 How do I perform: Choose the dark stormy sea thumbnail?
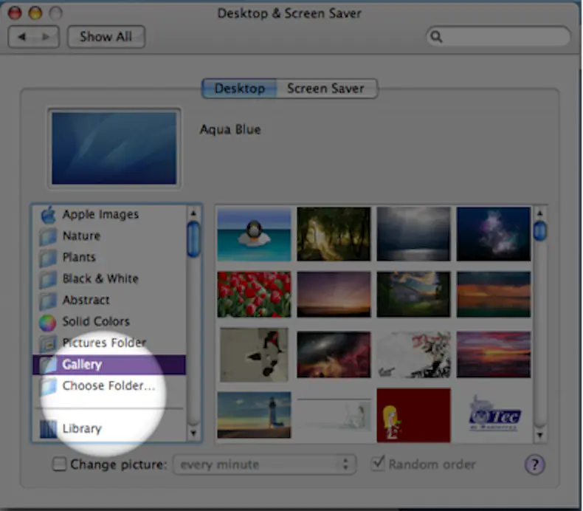tap(413, 234)
